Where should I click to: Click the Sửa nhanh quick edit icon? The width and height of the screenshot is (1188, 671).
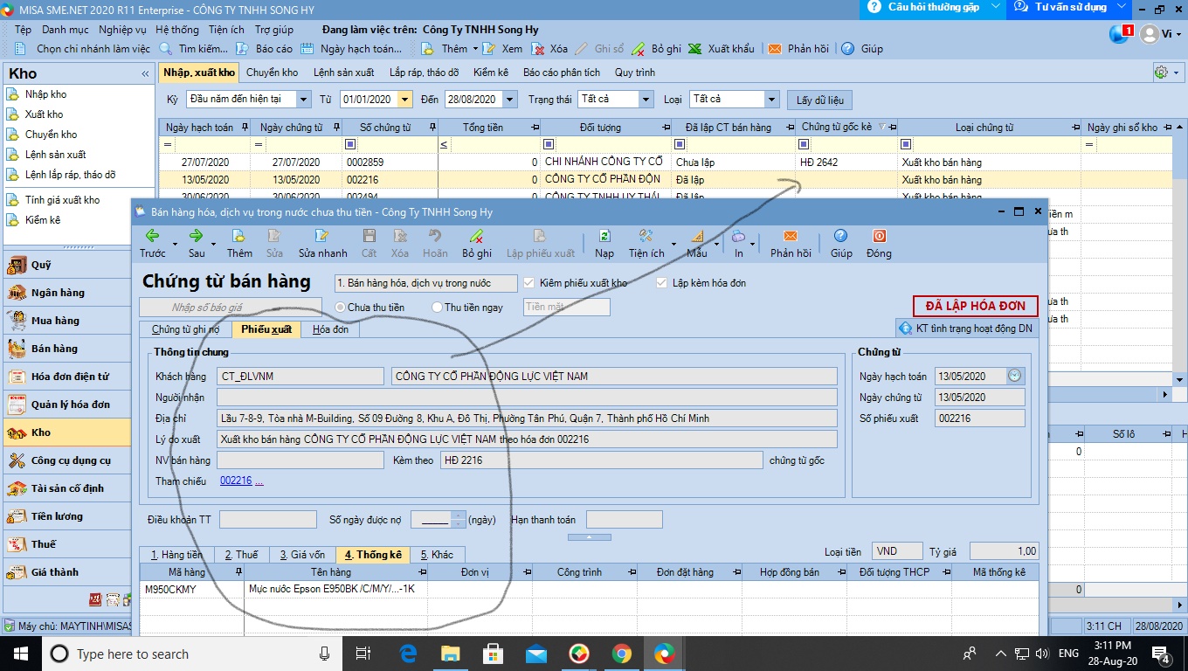pos(322,237)
